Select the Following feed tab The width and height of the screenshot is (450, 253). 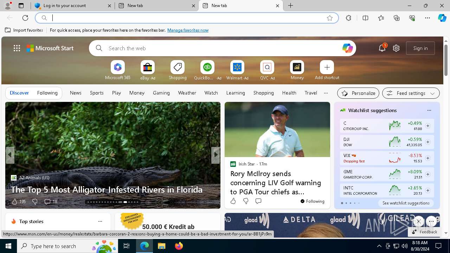click(x=47, y=93)
